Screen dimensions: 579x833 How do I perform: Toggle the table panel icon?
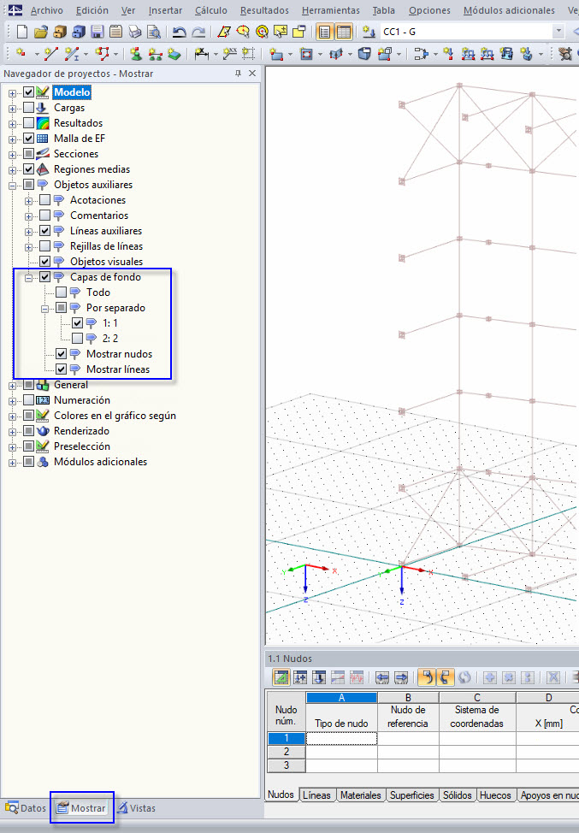click(x=344, y=32)
